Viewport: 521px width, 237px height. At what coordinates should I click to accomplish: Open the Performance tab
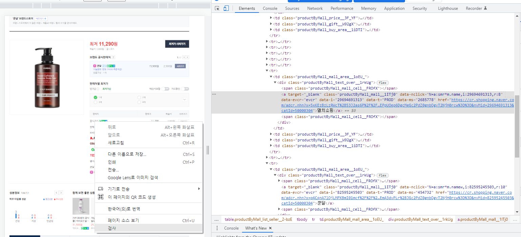click(342, 8)
